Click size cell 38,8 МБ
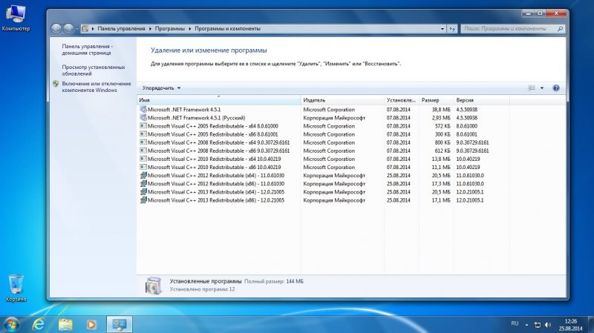This screenshot has height=333, width=594. click(x=441, y=110)
